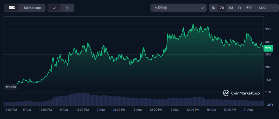Image resolution: width=279 pixels, height=119 pixels.
Task: Select the 7D time range
Action: tap(222, 8)
